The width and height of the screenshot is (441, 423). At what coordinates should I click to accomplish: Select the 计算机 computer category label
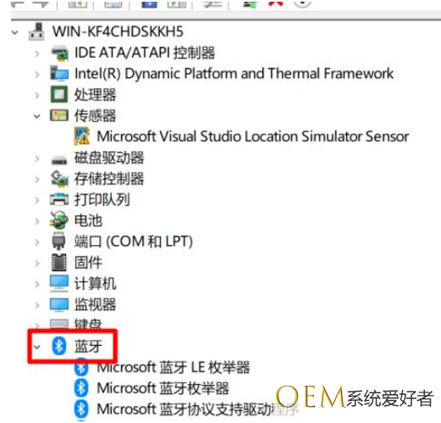[95, 283]
